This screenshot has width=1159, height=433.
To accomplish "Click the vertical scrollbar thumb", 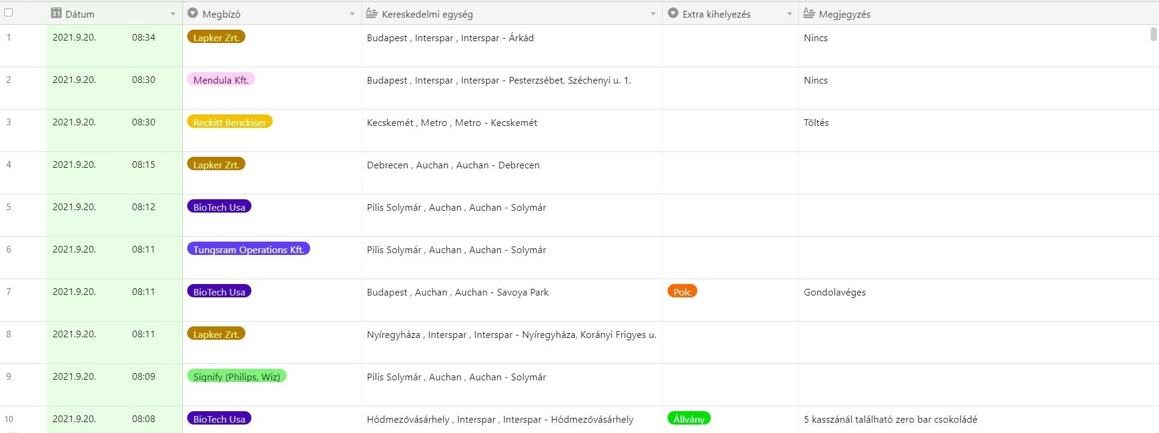I will click(x=1154, y=34).
